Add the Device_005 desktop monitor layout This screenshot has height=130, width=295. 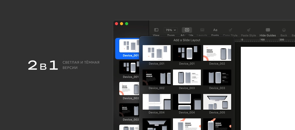(217, 102)
